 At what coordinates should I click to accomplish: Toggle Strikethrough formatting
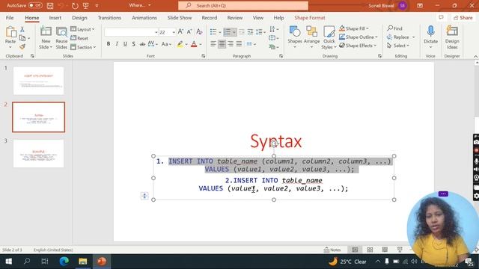coord(142,44)
